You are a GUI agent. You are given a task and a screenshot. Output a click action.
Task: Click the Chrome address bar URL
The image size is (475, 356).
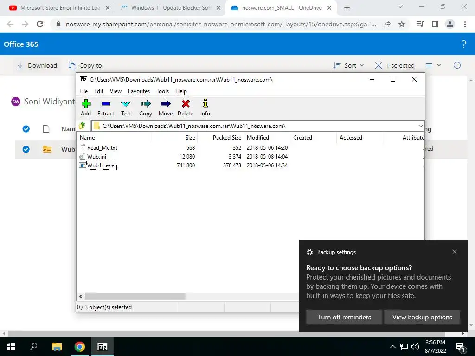click(x=221, y=24)
